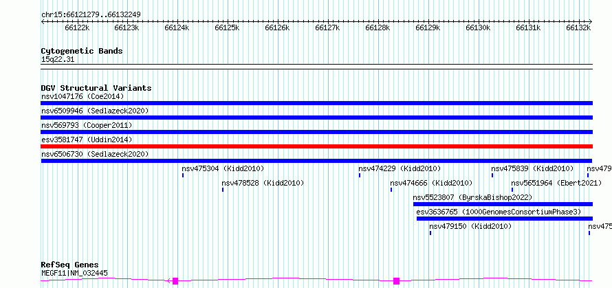Click the 66124k ruler label
This screenshot has height=288, width=612.
coord(177,27)
